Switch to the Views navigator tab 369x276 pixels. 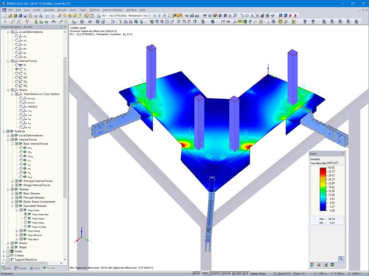tap(35, 268)
